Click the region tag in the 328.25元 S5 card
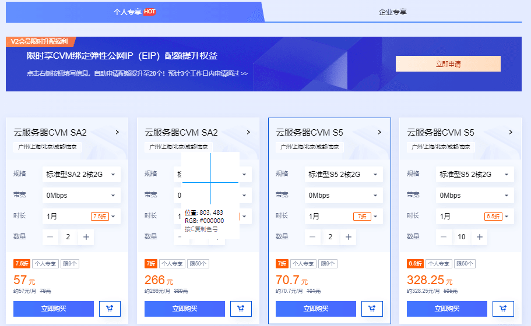The image size is (531, 326). 441,147
